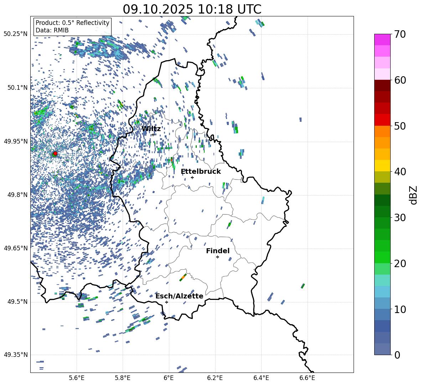Viewport: 422px width, 385px height.
Task: Select the Ettelbruck city label
Action: pos(200,172)
